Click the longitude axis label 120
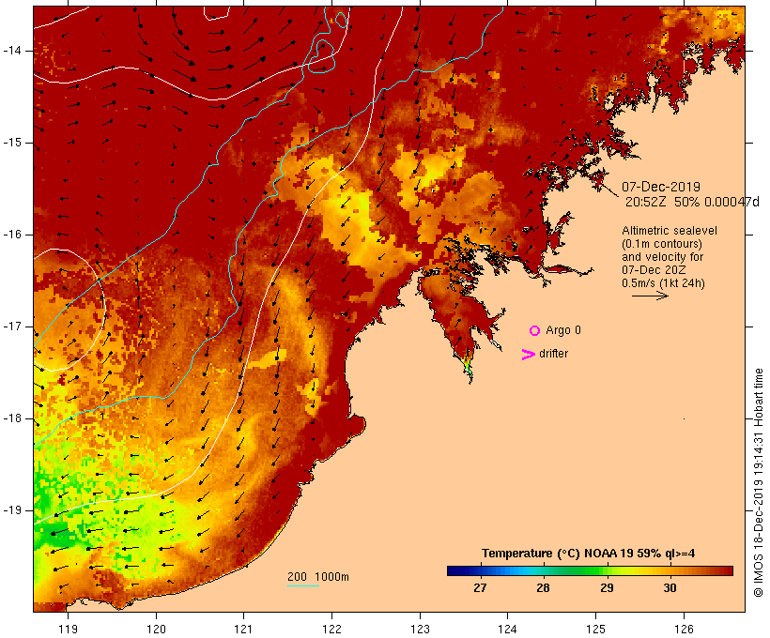The height and width of the screenshot is (638, 770). click(156, 630)
